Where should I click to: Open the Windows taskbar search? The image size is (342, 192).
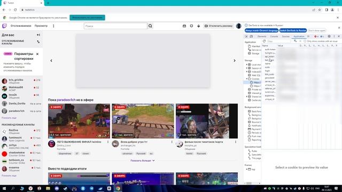pos(13,188)
